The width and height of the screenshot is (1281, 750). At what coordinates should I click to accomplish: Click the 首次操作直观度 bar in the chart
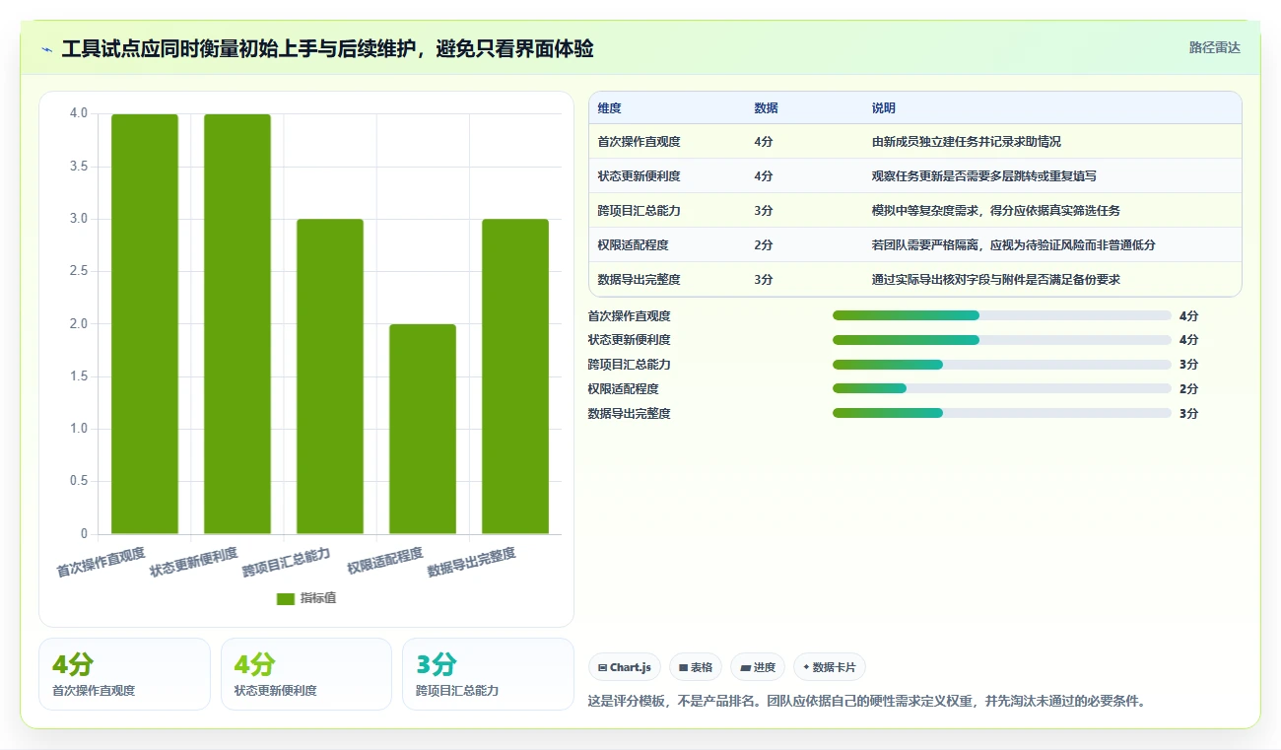(145, 324)
